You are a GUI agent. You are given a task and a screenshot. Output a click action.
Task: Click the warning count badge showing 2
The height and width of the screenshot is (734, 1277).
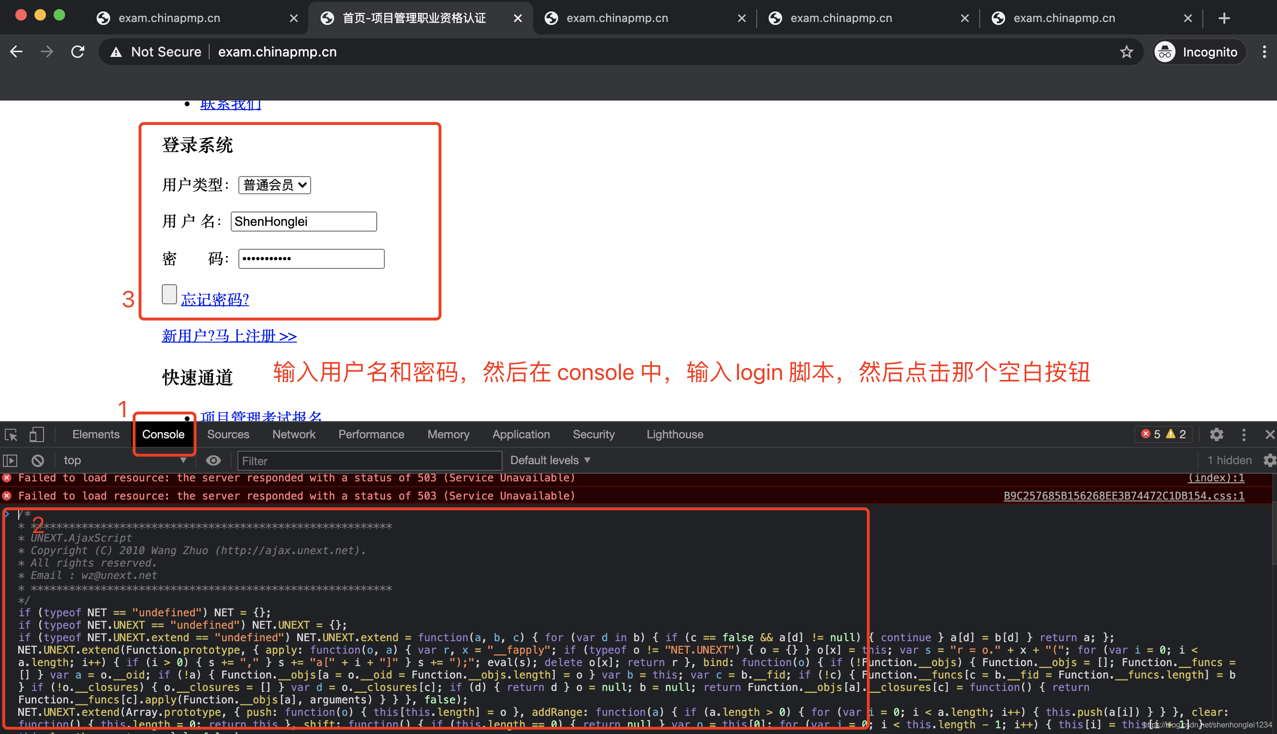(1176, 434)
